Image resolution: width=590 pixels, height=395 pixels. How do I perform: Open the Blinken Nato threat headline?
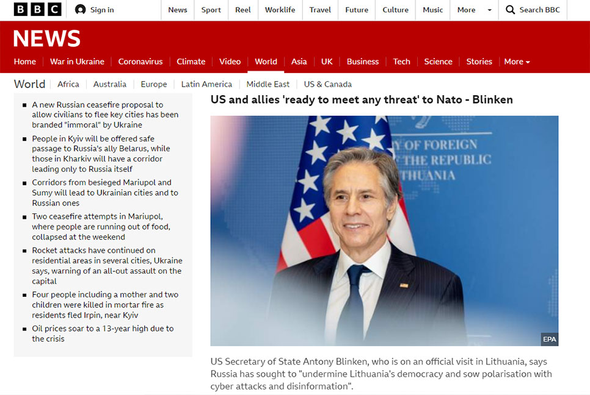click(x=362, y=100)
